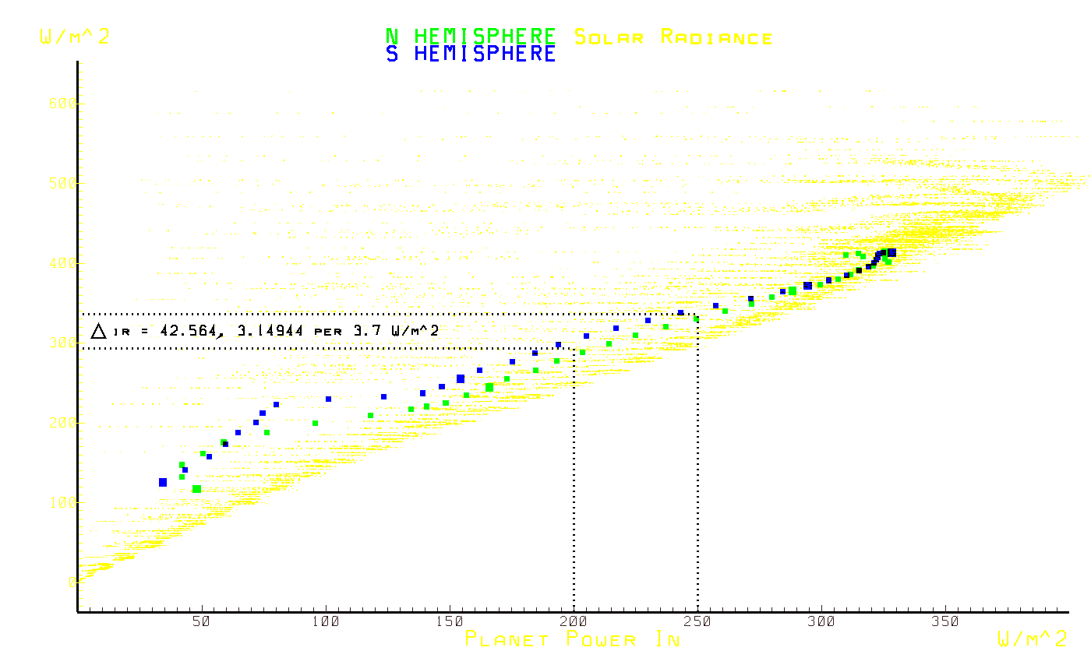Click the W/m^2 unit label at top left

pyautogui.click(x=75, y=37)
